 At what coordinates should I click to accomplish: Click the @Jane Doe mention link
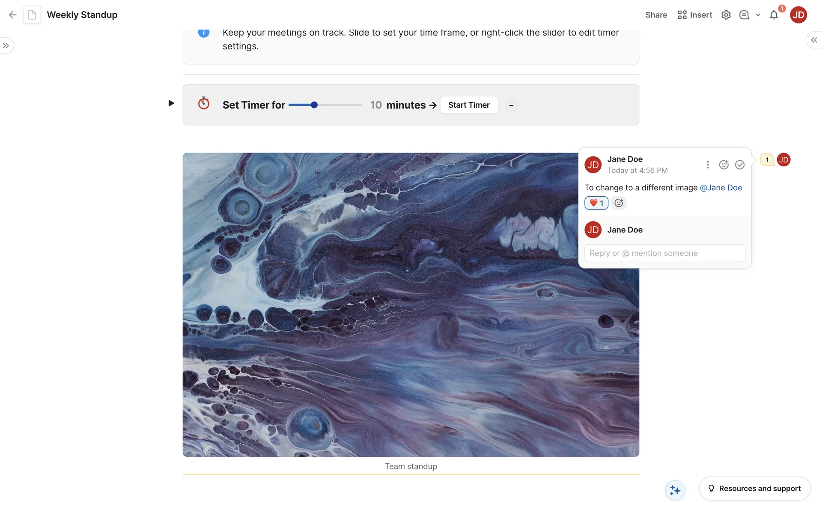721,188
